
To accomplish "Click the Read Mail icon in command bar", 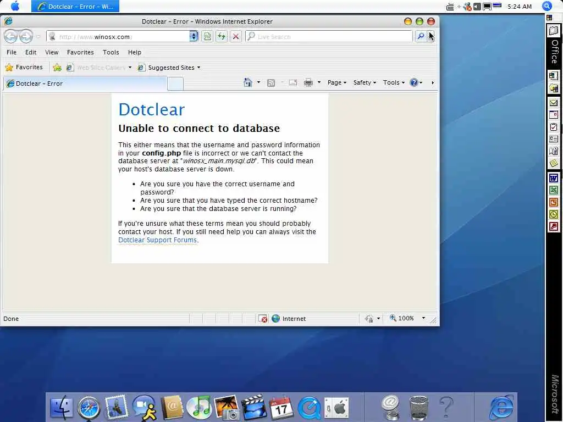I will click(293, 82).
